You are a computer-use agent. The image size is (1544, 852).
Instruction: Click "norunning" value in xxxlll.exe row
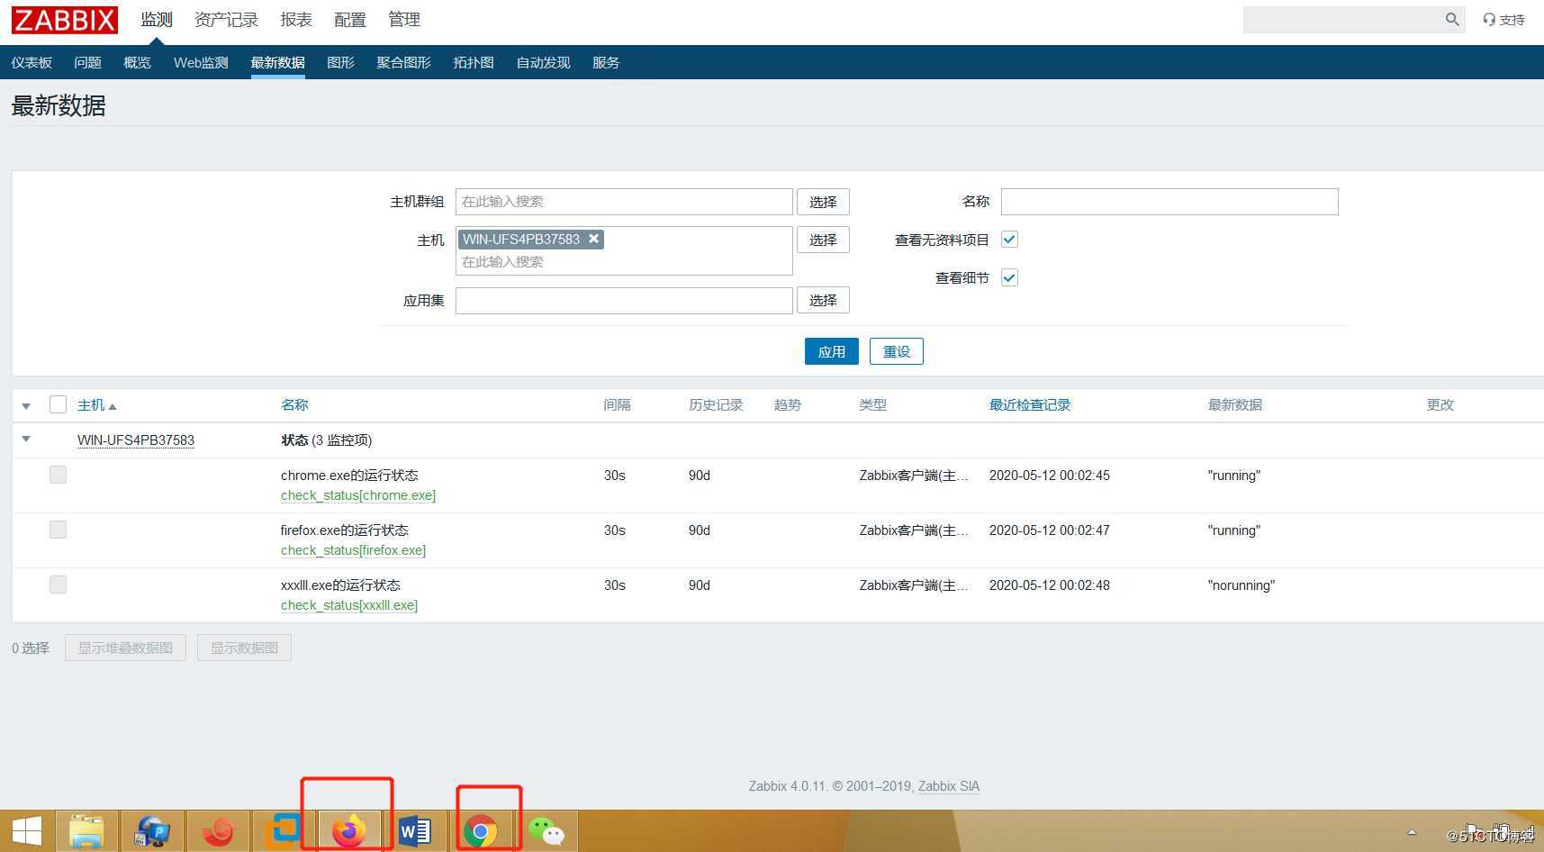click(1242, 585)
